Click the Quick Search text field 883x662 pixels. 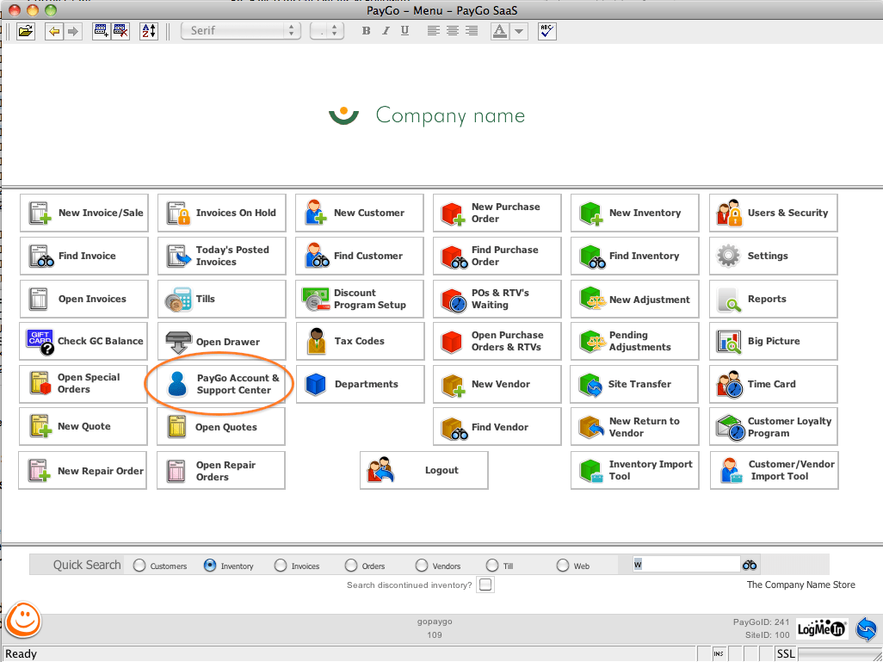click(687, 565)
